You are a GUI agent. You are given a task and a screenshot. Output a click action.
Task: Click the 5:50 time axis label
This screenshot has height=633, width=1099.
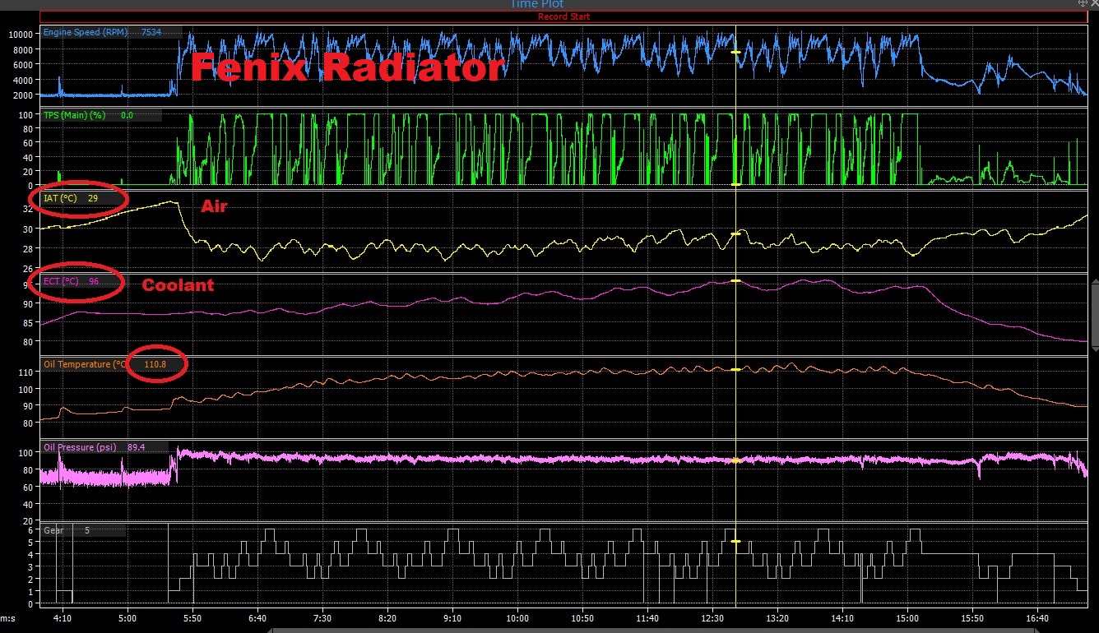(192, 617)
